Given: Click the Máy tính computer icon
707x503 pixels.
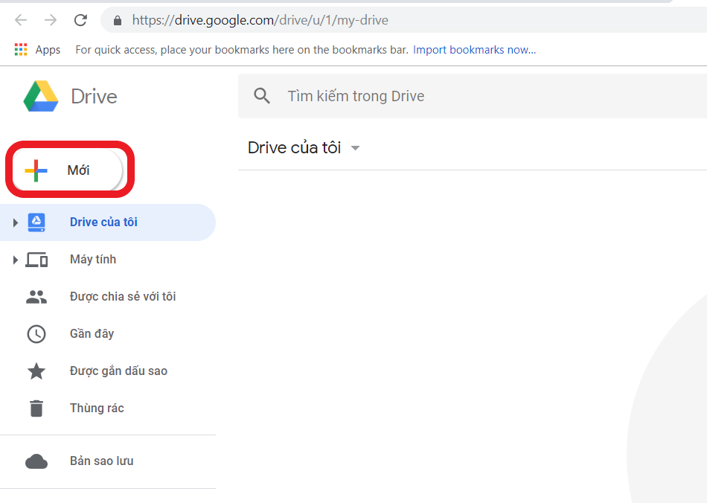Looking at the screenshot, I should click(36, 259).
